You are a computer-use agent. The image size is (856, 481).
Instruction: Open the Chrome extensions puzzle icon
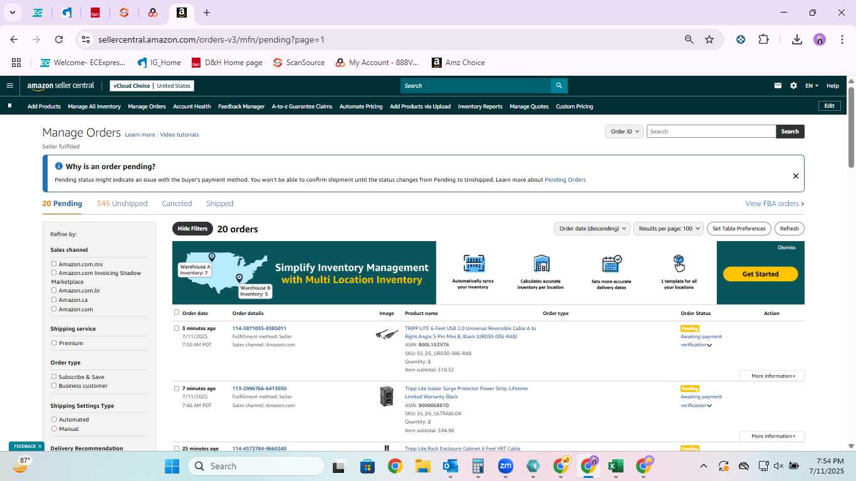pyautogui.click(x=763, y=39)
